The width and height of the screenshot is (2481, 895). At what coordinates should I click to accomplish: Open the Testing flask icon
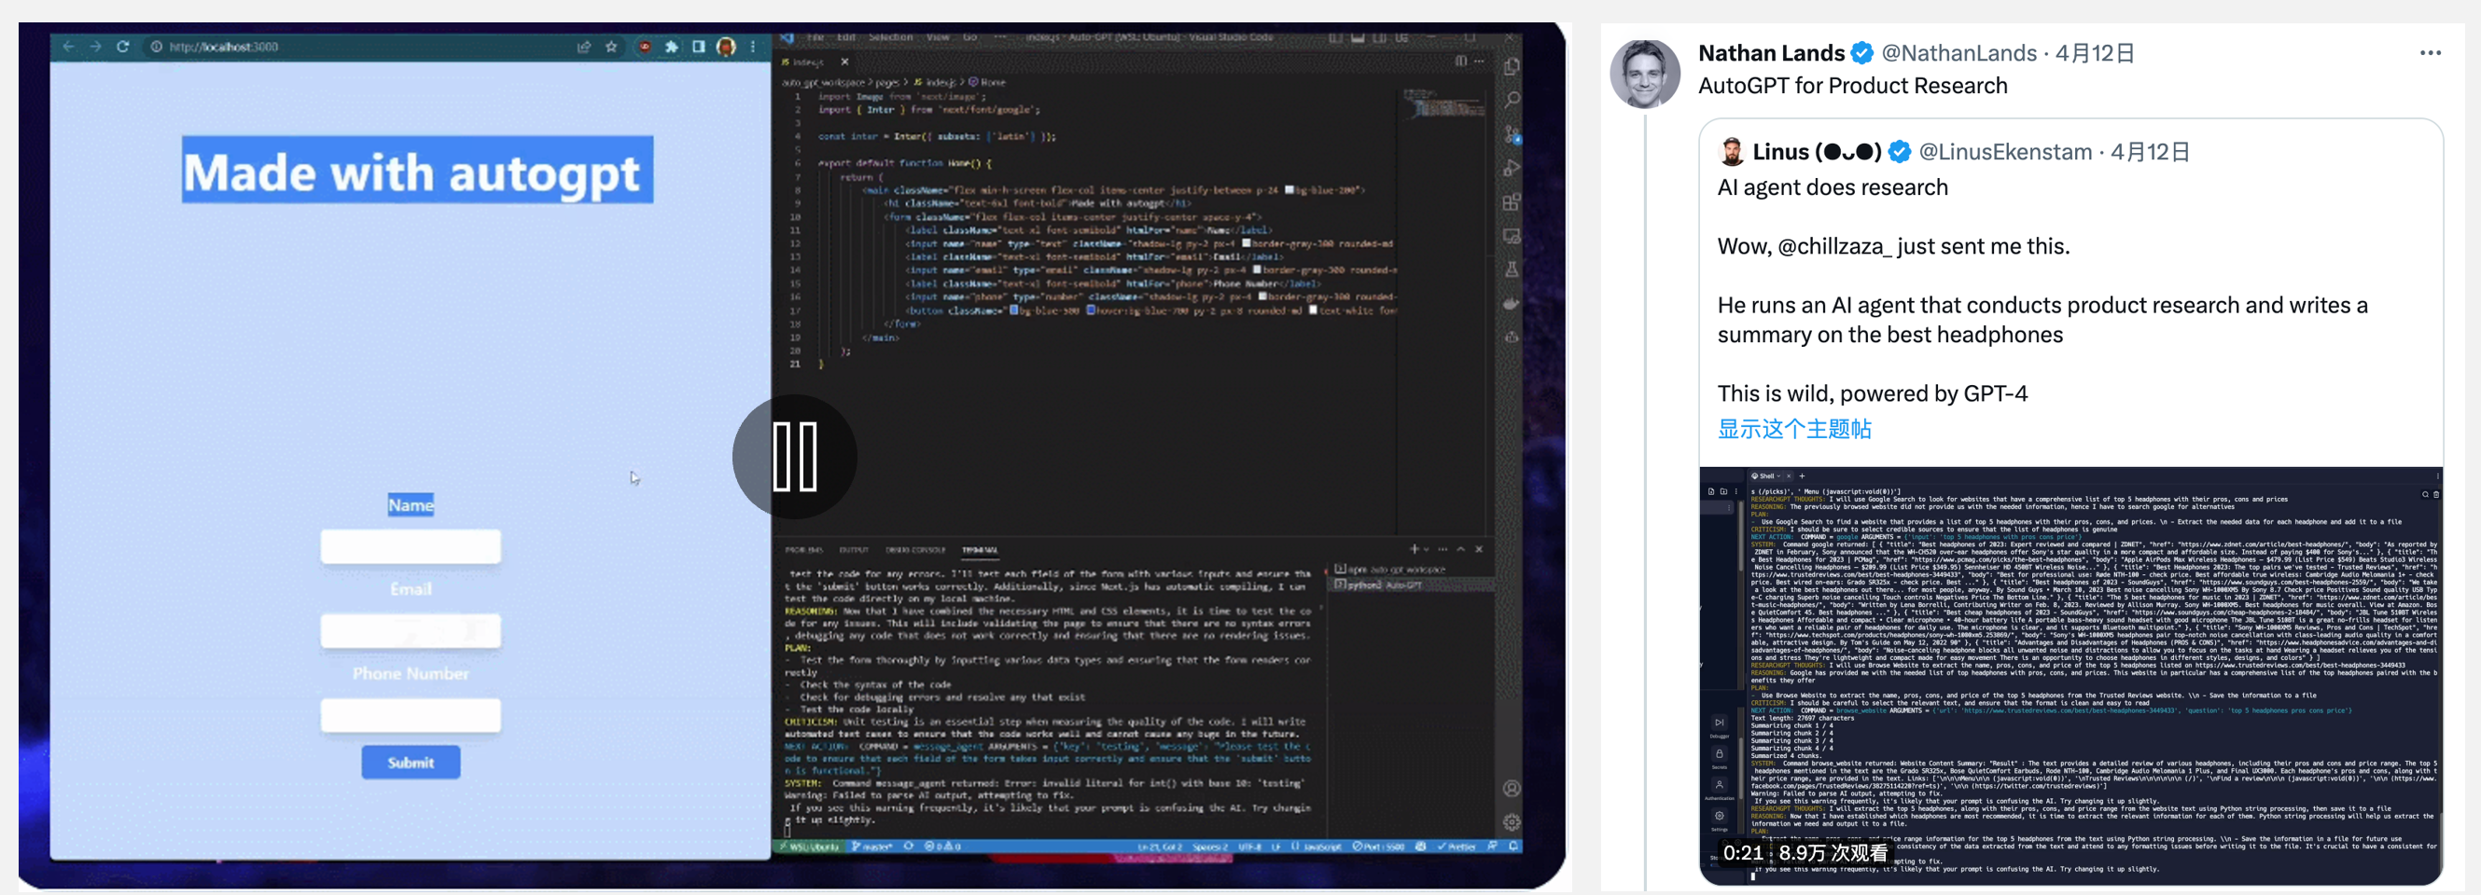1512,269
